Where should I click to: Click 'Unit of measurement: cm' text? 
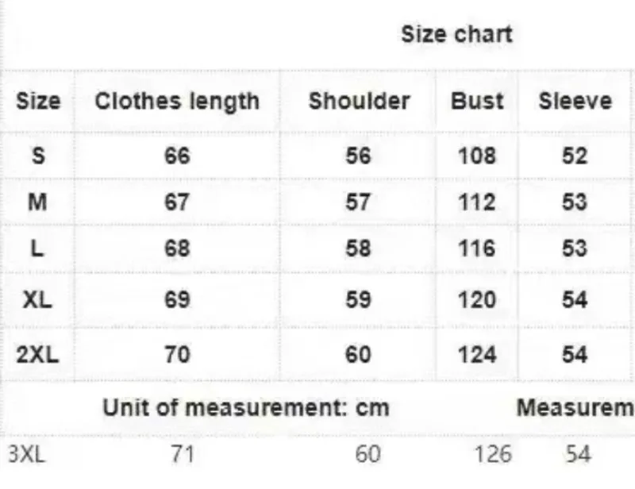click(246, 408)
